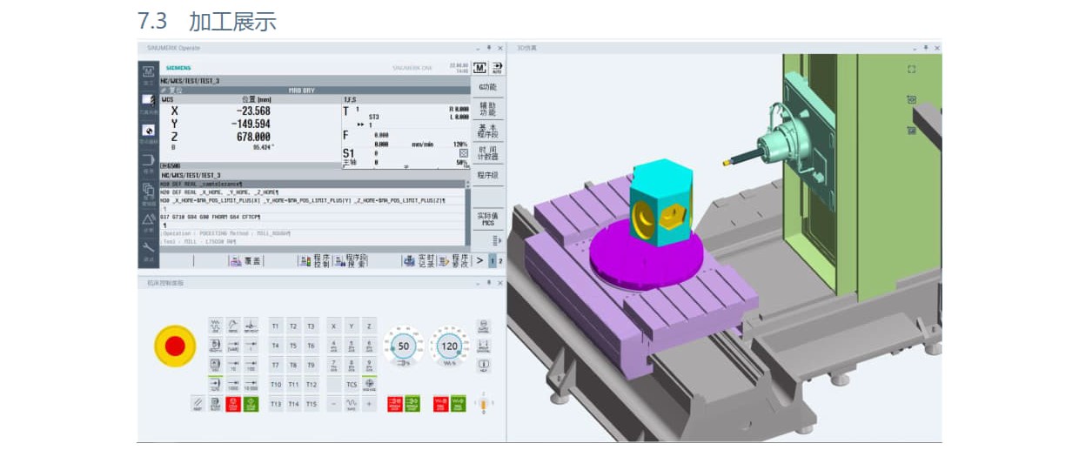The height and width of the screenshot is (457, 1079).
Task: Click the X position value -23.568
Action: click(x=253, y=111)
